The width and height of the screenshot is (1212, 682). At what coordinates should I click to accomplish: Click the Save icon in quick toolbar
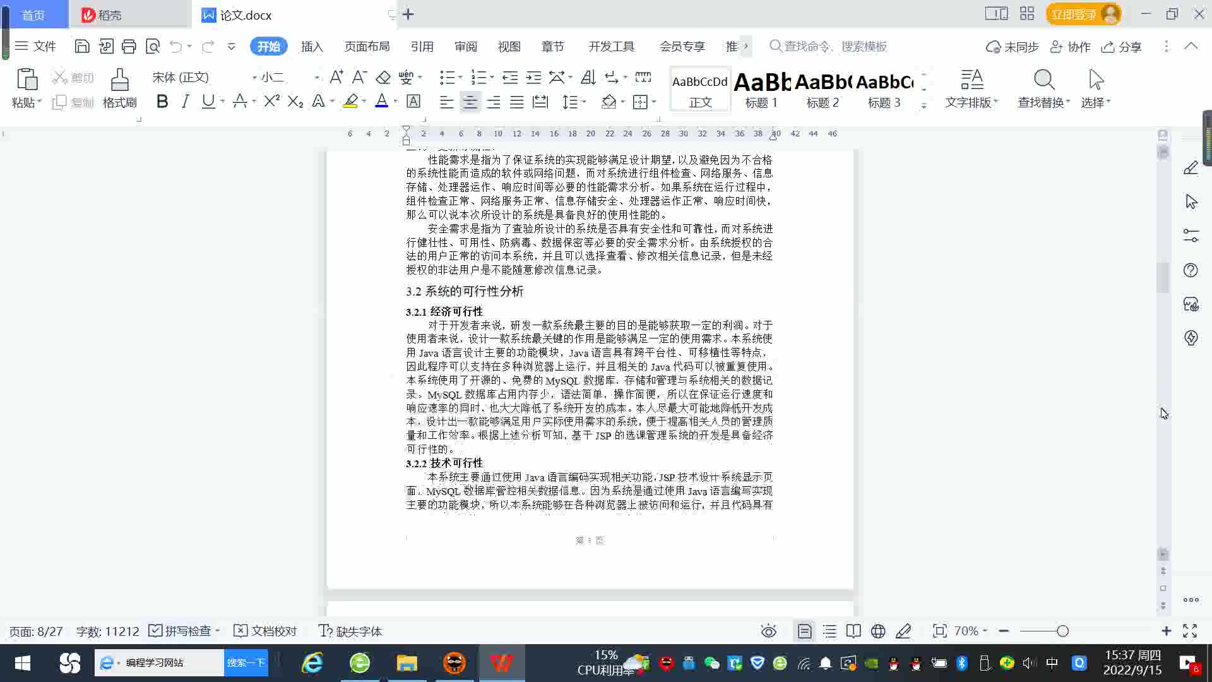pos(81,46)
